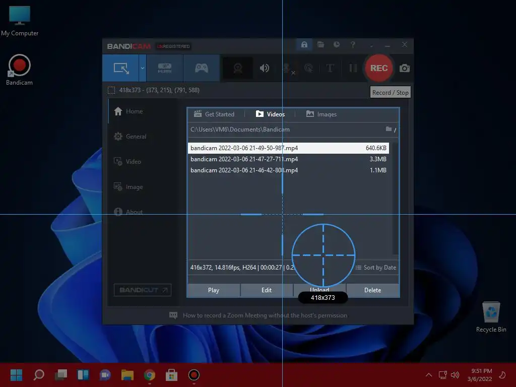The height and width of the screenshot is (387, 516).
Task: Open the General settings section
Action: tap(130, 136)
